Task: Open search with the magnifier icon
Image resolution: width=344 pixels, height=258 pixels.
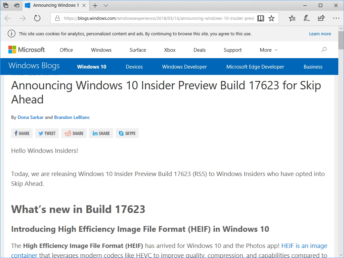Action: (324, 50)
